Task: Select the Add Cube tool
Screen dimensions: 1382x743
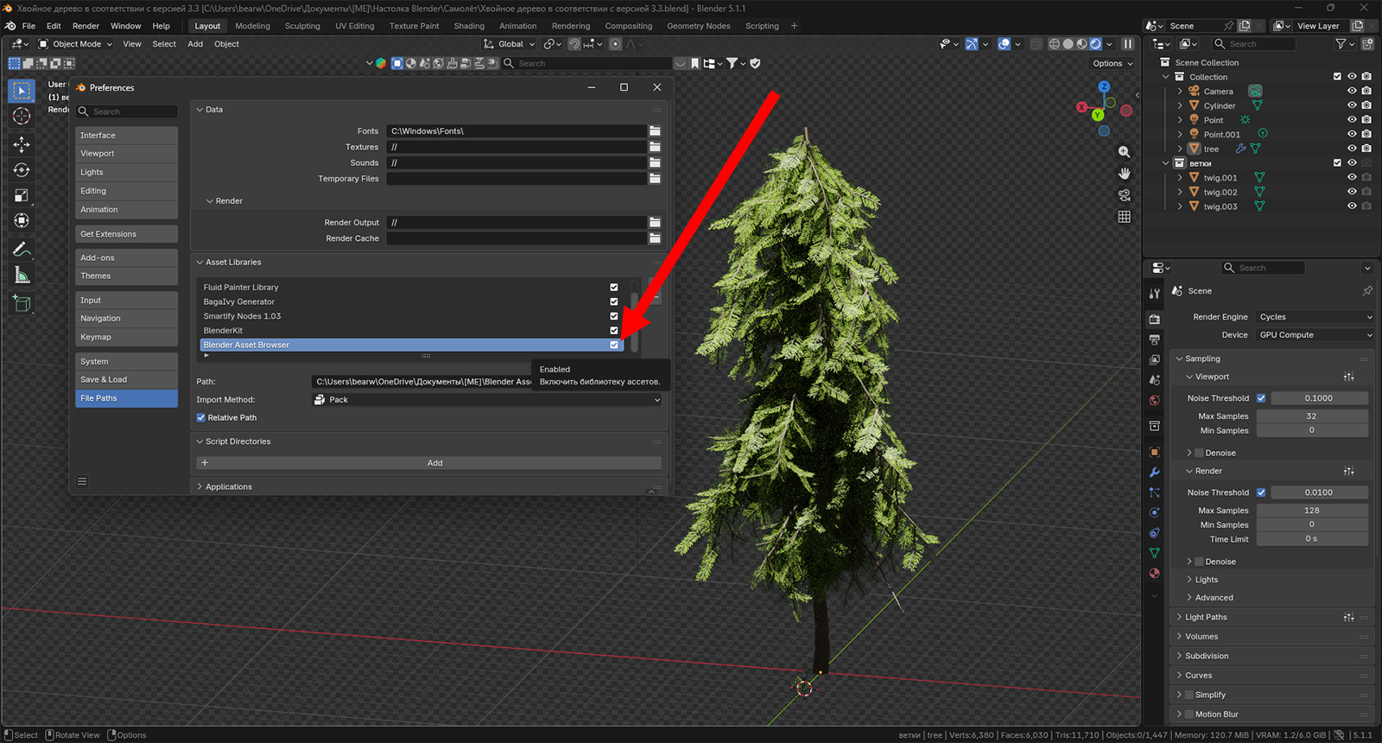Action: (22, 303)
